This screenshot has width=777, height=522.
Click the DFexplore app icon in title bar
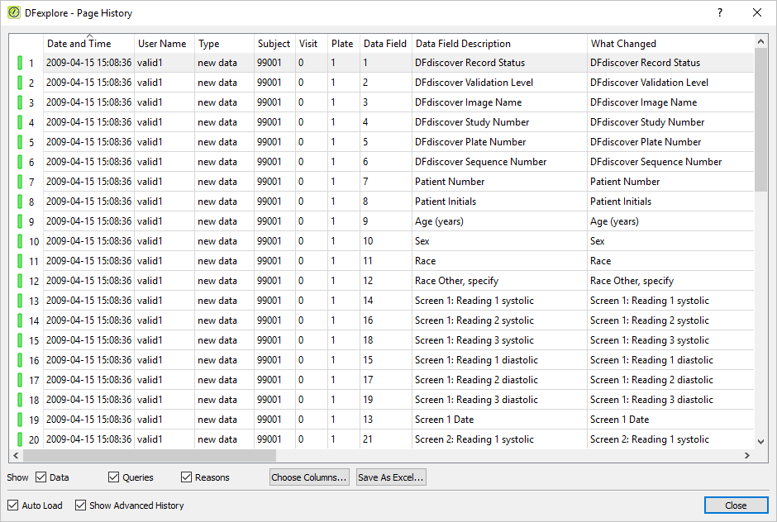[14, 13]
